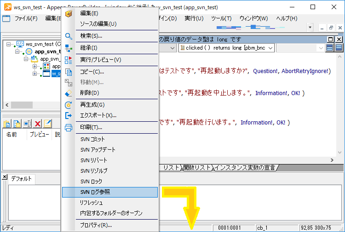Select SVN アップデート menu item
The image size is (345, 232).
(110, 150)
